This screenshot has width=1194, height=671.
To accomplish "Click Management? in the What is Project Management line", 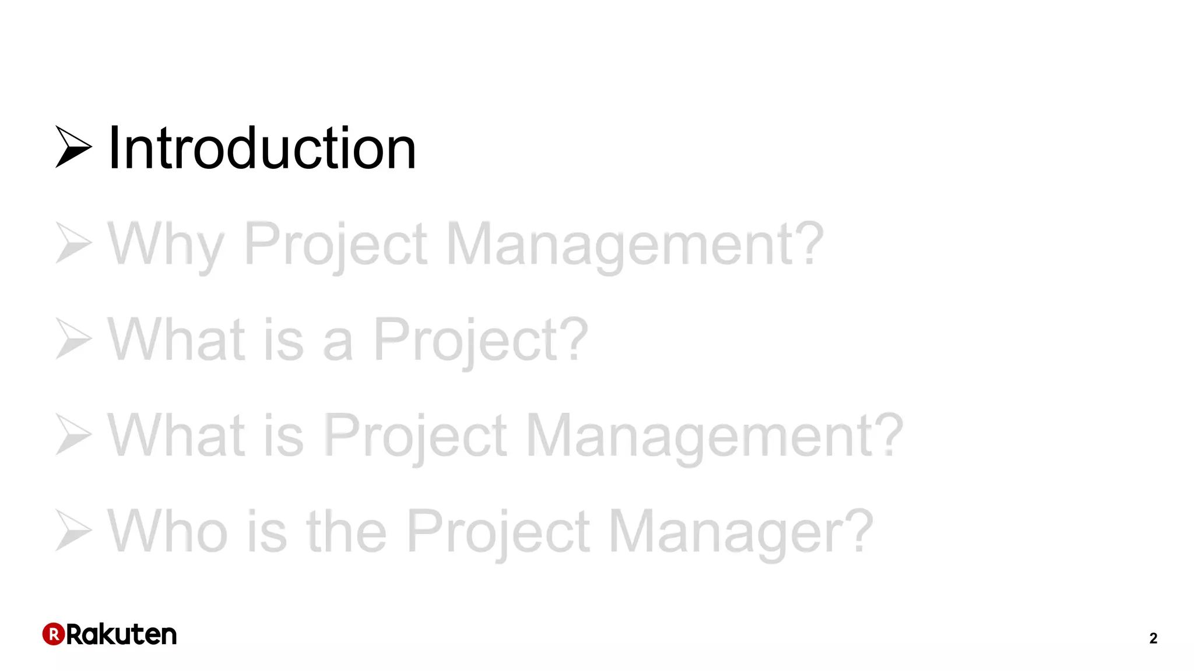I will click(x=714, y=436).
